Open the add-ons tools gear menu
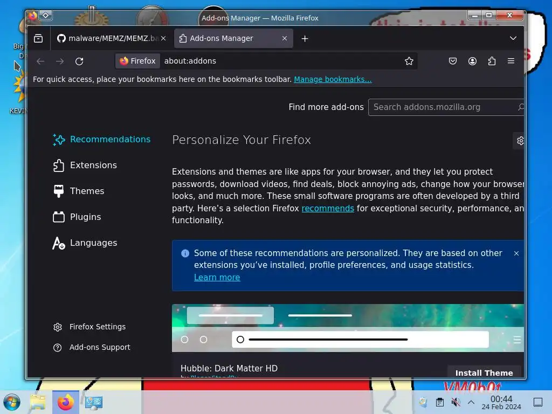The width and height of the screenshot is (552, 414). [x=519, y=141]
